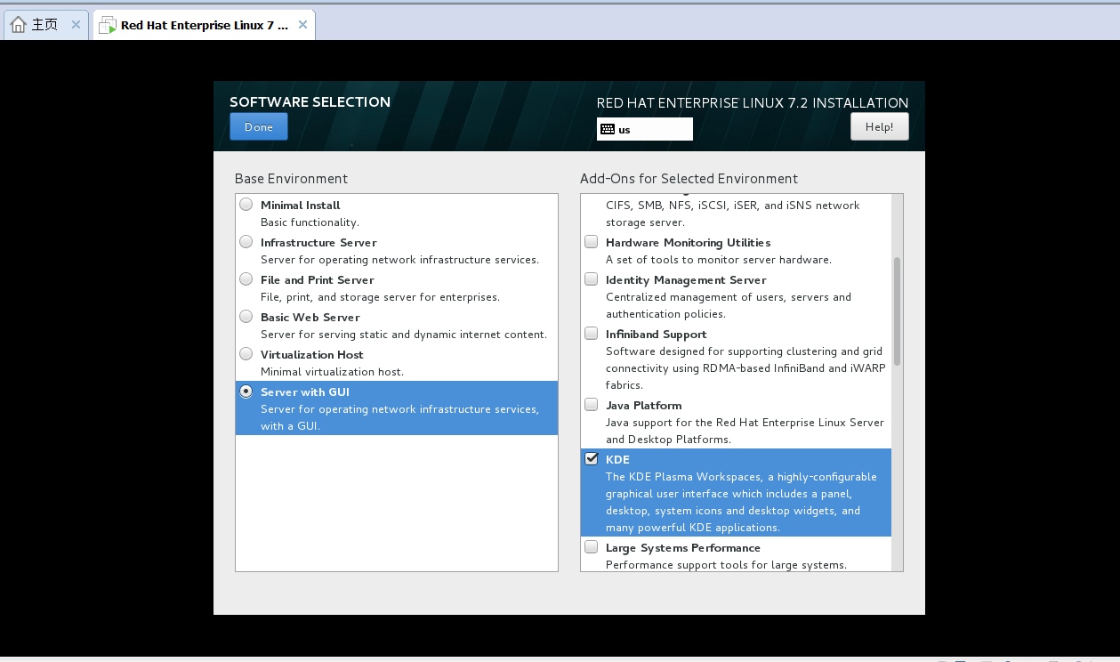Viewport: 1120px width, 662px height.
Task: Click the VM icon on Red Hat tab
Action: click(108, 26)
